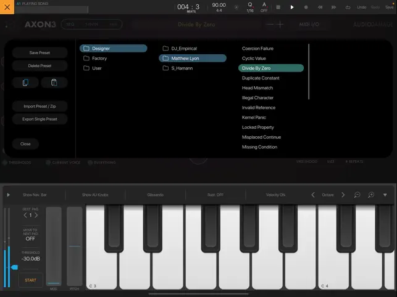Copy the preset with the copy icon
The image size is (397, 297).
25,83
